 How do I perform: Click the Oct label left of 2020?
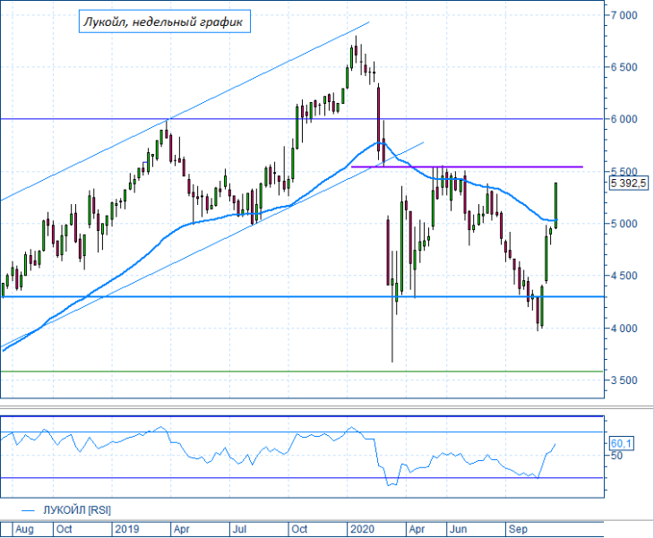pos(299,529)
